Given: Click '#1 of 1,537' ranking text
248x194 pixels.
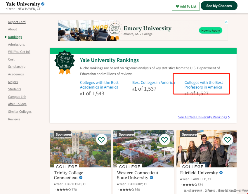Looking at the screenshot, I should pos(144,89).
